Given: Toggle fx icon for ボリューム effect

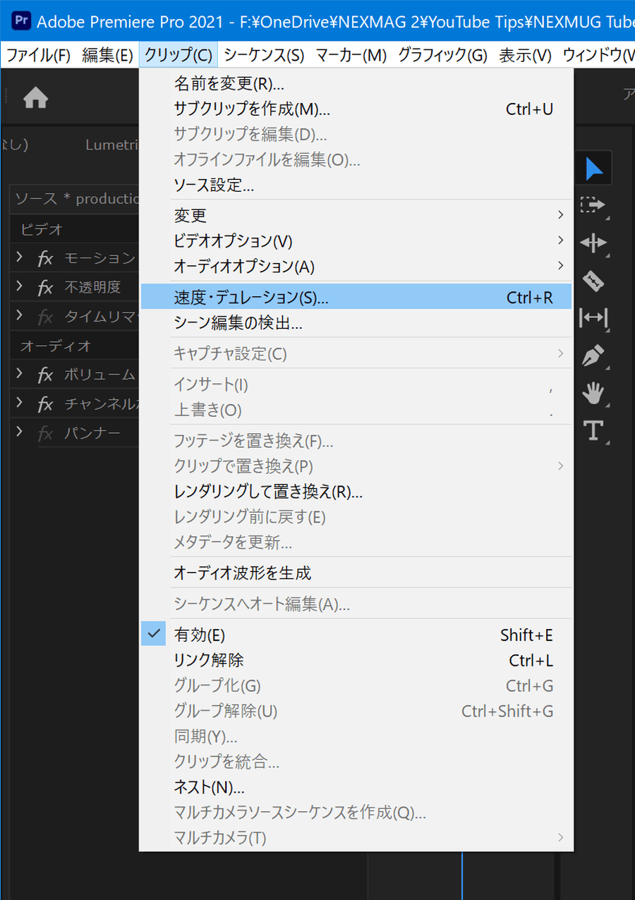Looking at the screenshot, I should (45, 375).
